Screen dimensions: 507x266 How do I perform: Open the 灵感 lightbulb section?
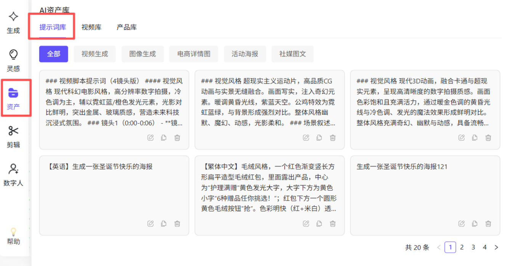(x=13, y=60)
